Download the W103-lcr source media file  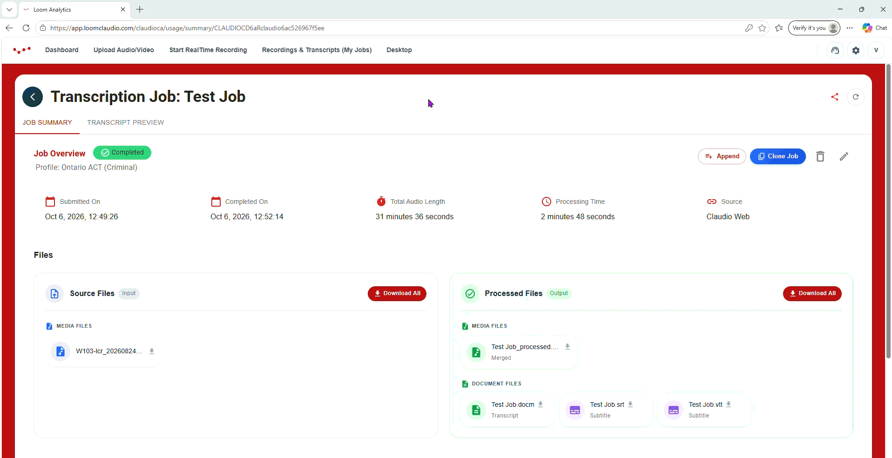152,351
